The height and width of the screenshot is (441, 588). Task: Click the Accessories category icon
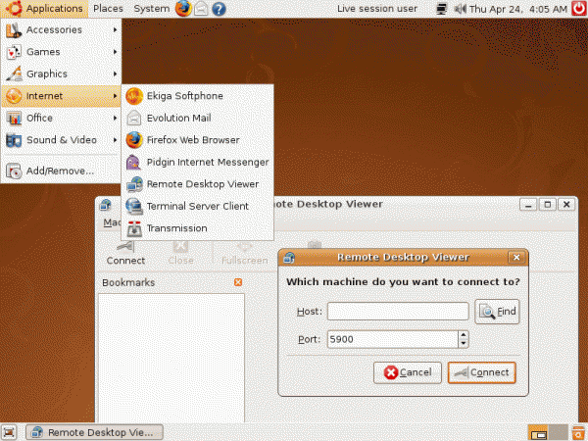pos(14,30)
